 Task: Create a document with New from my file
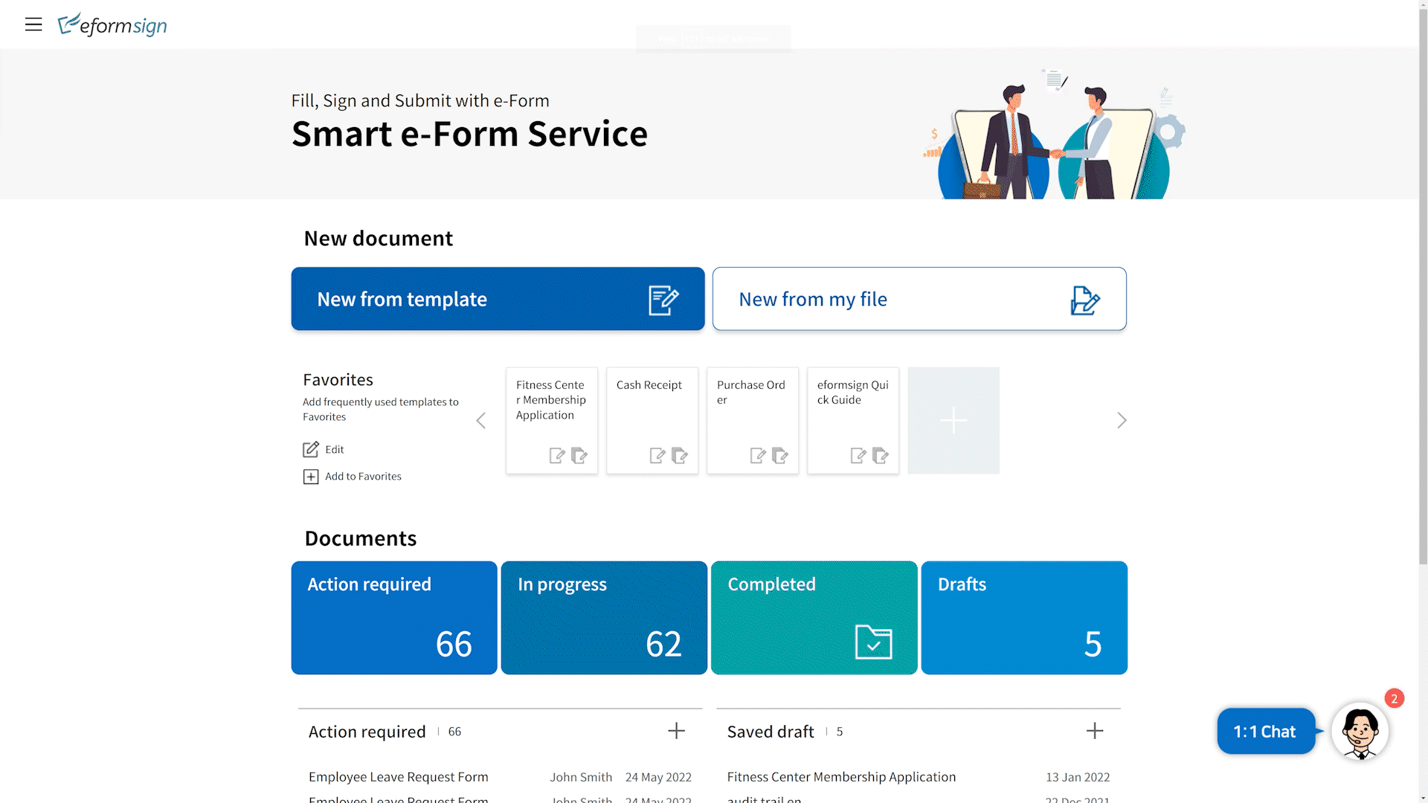pyautogui.click(x=919, y=299)
